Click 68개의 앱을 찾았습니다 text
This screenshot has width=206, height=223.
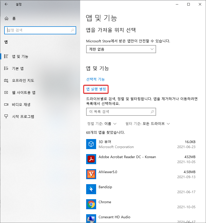point(105,133)
